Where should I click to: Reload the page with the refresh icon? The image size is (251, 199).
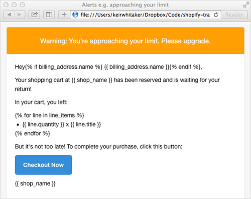[x=216, y=15]
